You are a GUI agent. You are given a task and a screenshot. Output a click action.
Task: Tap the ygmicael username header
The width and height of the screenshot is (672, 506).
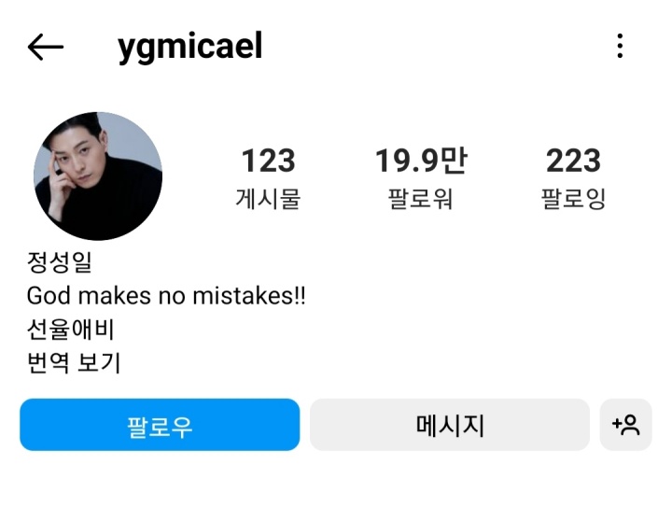[189, 47]
